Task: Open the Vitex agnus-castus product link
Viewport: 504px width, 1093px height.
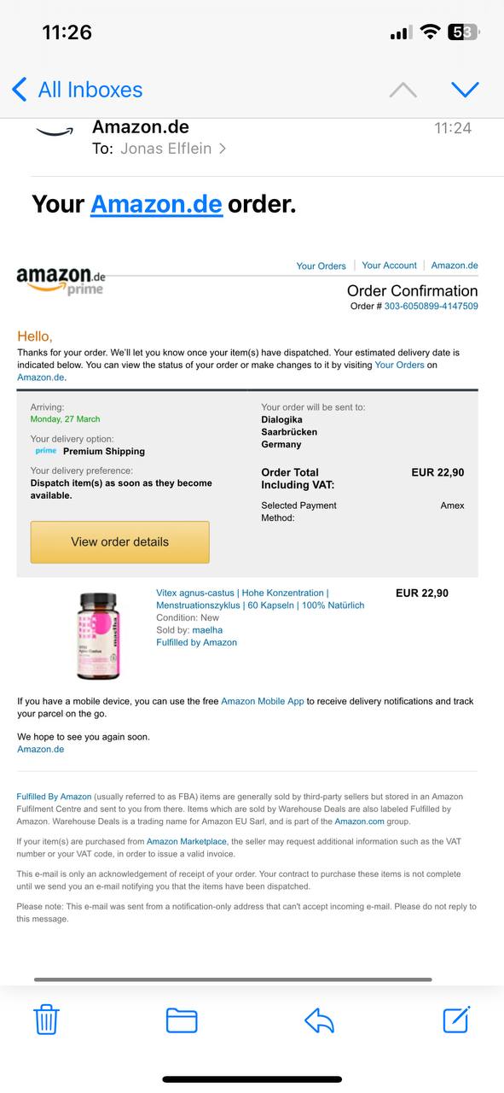Action: 260,599
